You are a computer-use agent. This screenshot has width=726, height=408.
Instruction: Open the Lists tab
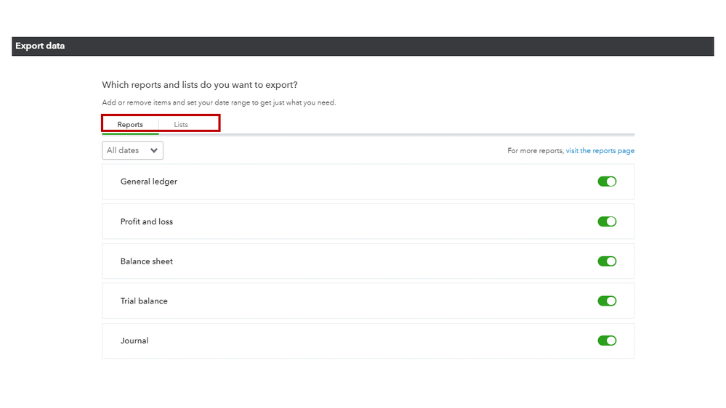click(x=181, y=124)
